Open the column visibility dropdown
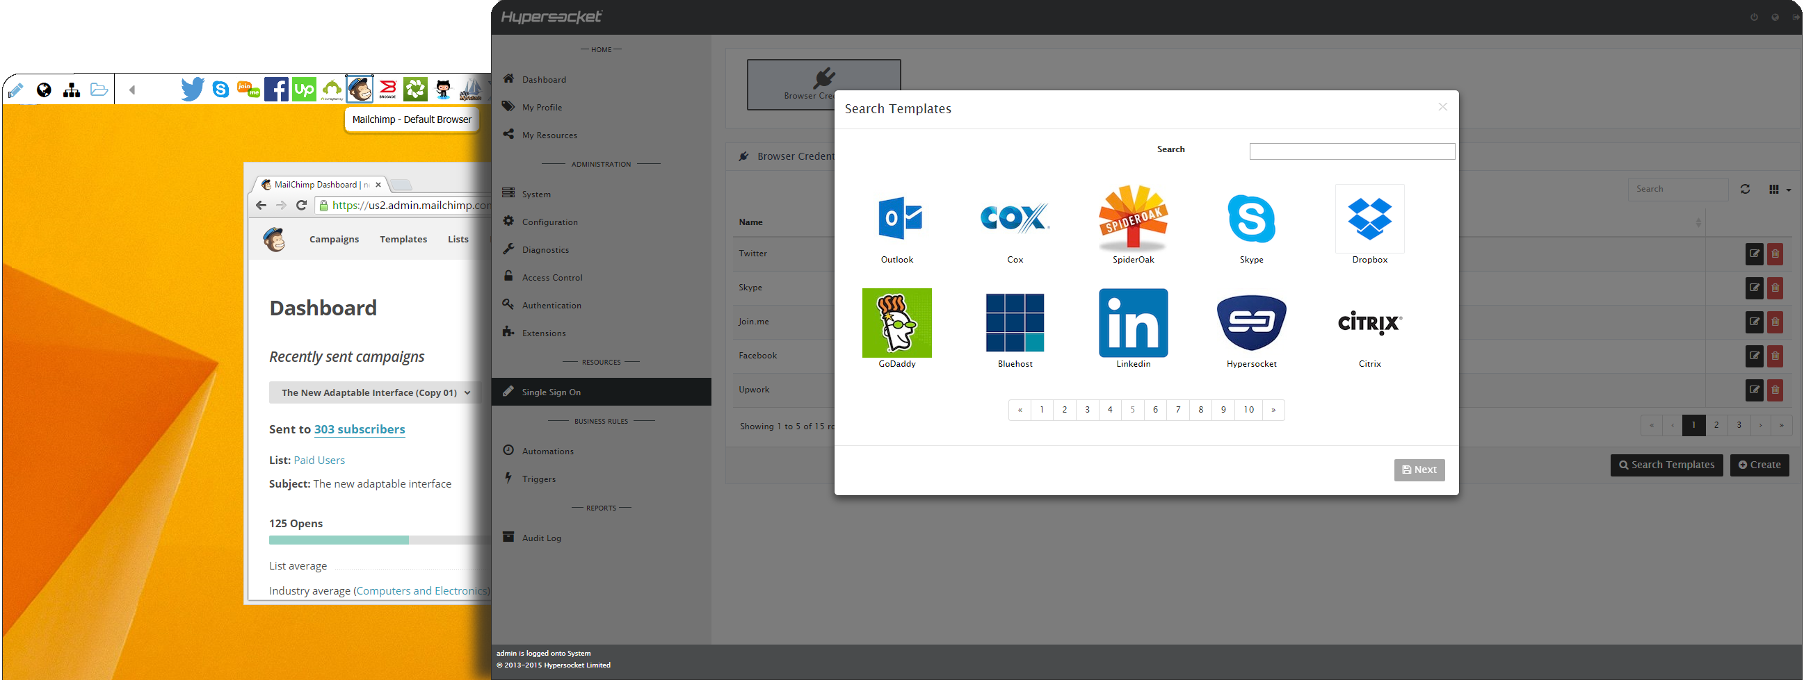Image resolution: width=1804 pixels, height=680 pixels. coord(1779,190)
